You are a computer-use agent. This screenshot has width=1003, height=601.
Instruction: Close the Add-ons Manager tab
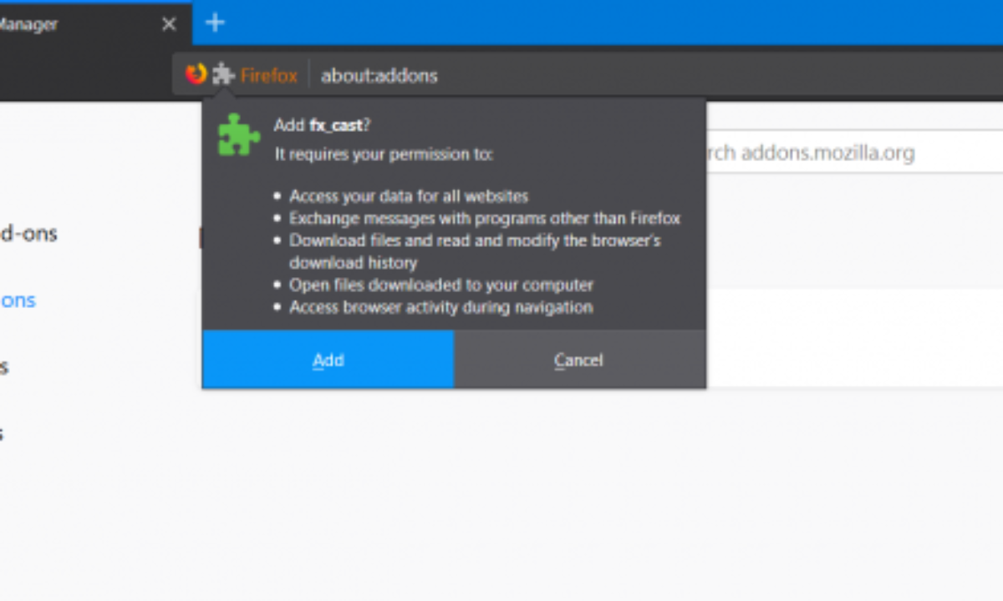pyautogui.click(x=169, y=24)
